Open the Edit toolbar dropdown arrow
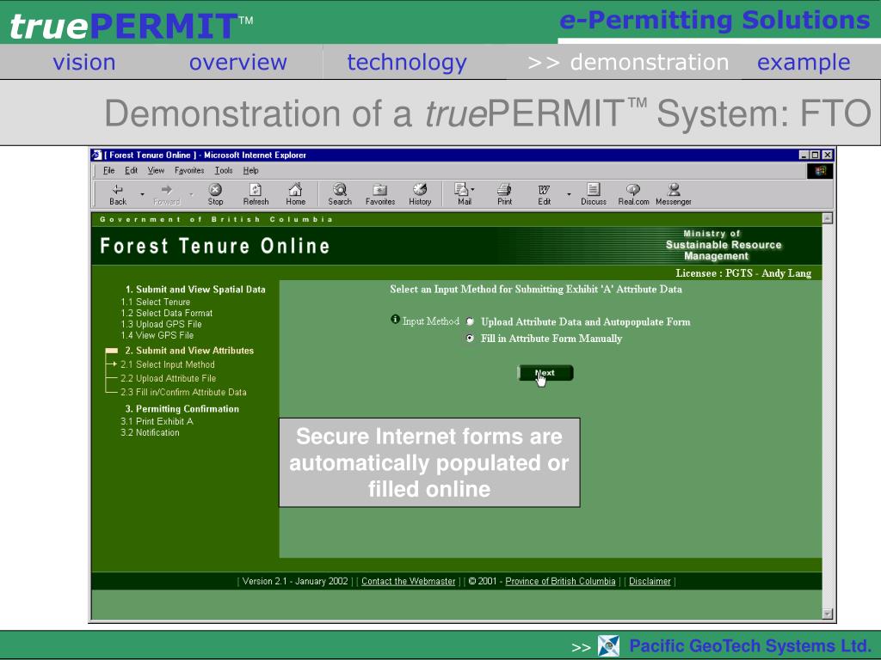Screen dimensions: 881x660 (569, 194)
